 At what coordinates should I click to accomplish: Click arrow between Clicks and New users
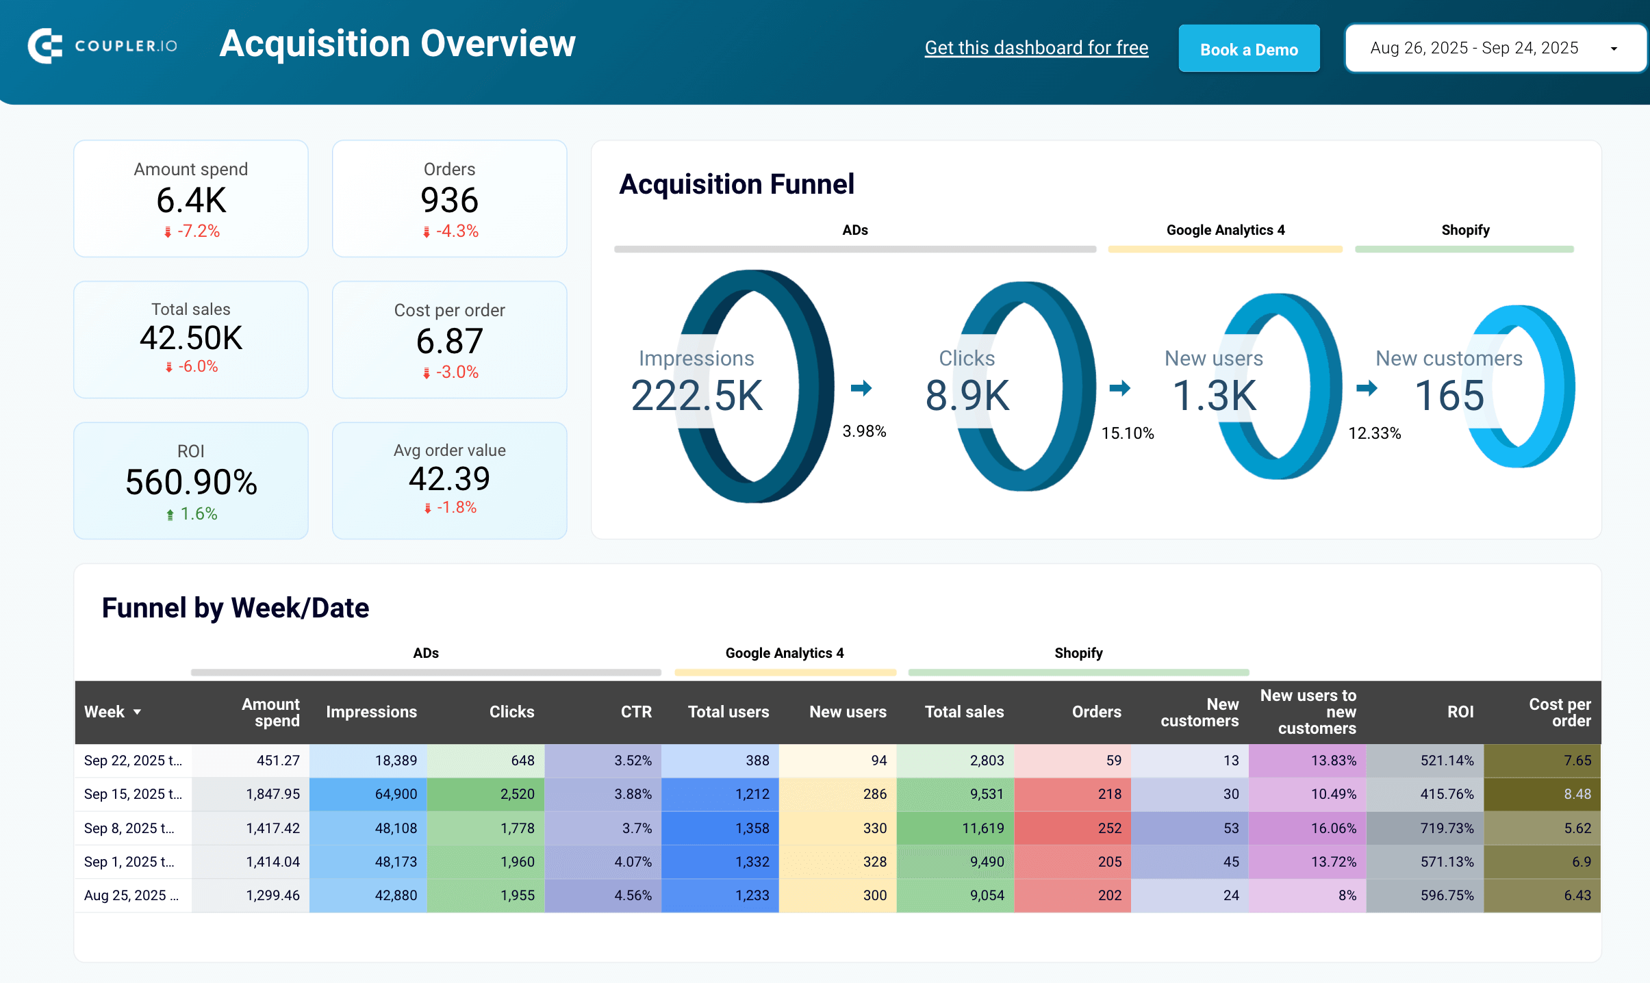click(1119, 388)
